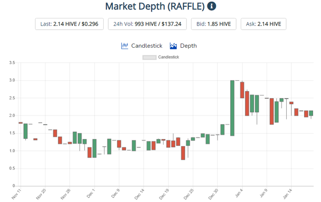Click the Ask 2.14 HIVE box

263,24
